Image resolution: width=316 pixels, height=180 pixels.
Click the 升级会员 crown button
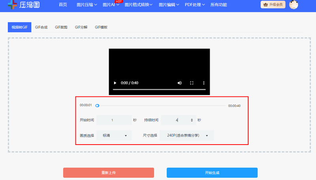(273, 5)
